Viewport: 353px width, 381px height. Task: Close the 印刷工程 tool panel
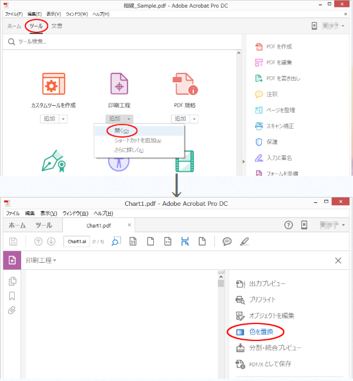[x=338, y=260]
